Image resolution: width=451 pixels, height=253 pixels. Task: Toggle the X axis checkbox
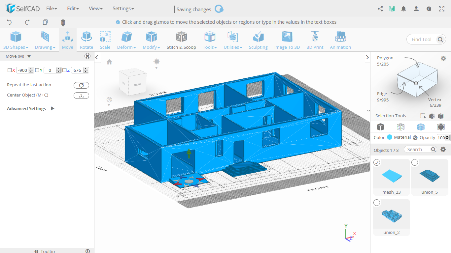click(x=10, y=70)
